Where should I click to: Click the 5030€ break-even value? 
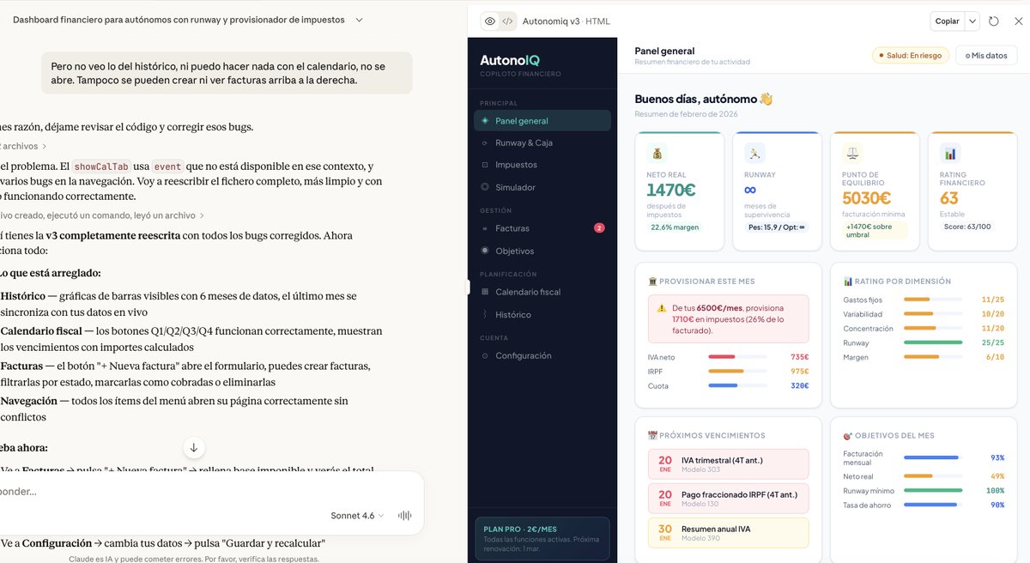867,198
